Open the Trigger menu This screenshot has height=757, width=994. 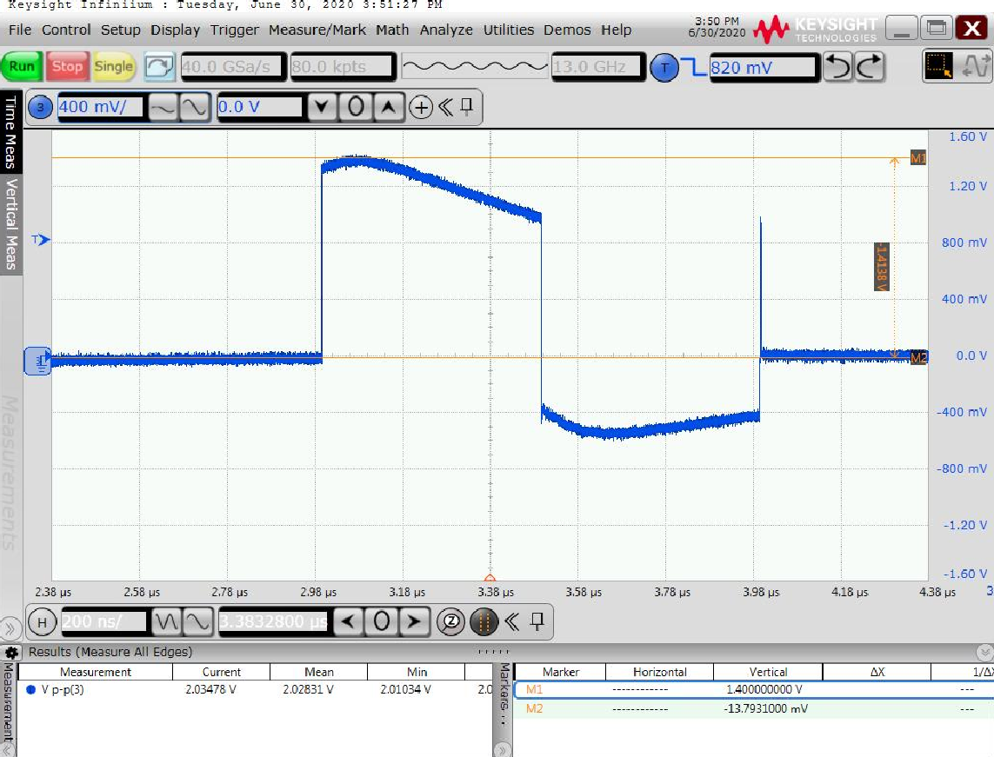pos(235,30)
